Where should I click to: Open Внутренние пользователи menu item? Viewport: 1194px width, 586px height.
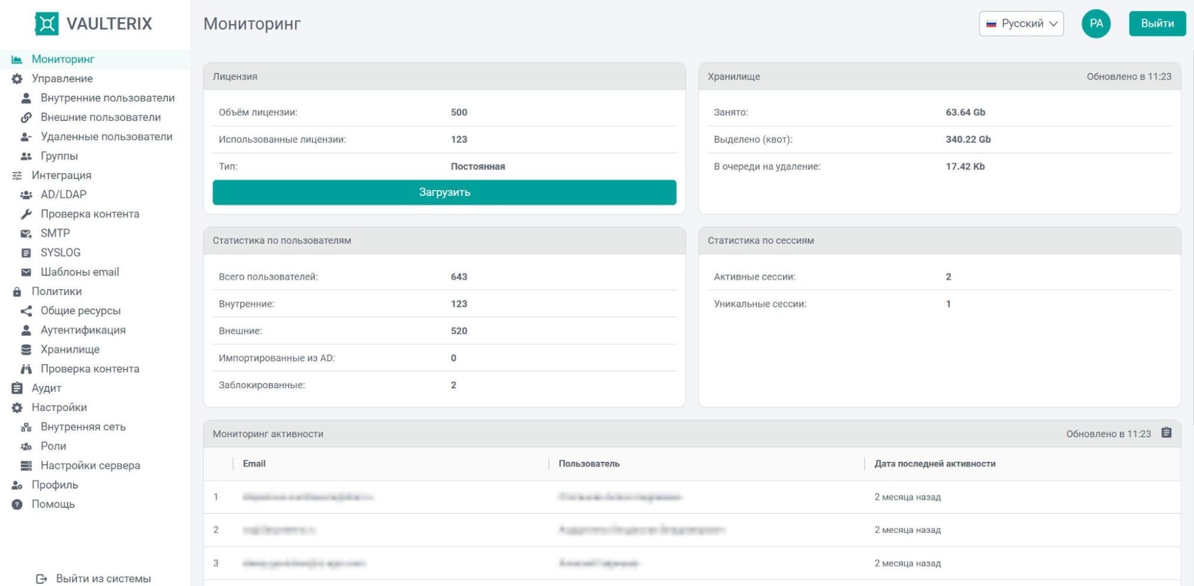(x=108, y=98)
